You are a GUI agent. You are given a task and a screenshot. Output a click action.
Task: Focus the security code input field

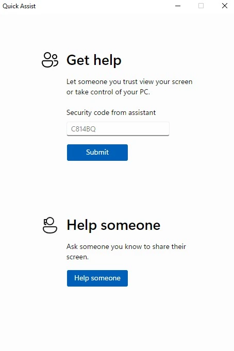118,129
